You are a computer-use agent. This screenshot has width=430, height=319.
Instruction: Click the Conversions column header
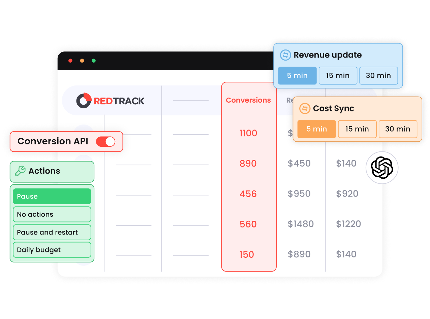[248, 100]
